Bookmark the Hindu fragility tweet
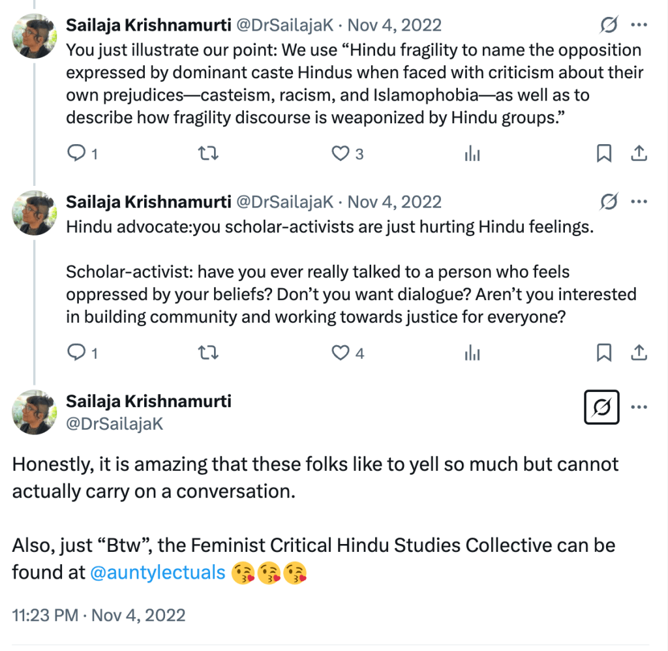 click(x=604, y=153)
